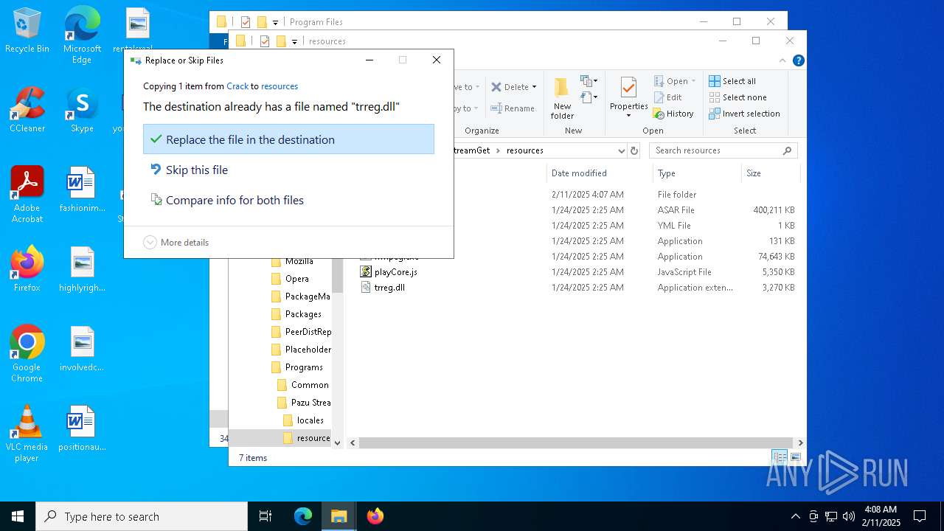Open quick access toolbar dropdown in resources window
This screenshot has width=944, height=531.
[294, 41]
